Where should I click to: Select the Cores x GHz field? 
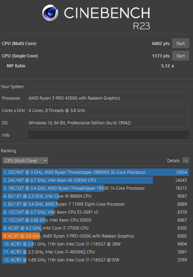pos(108,110)
